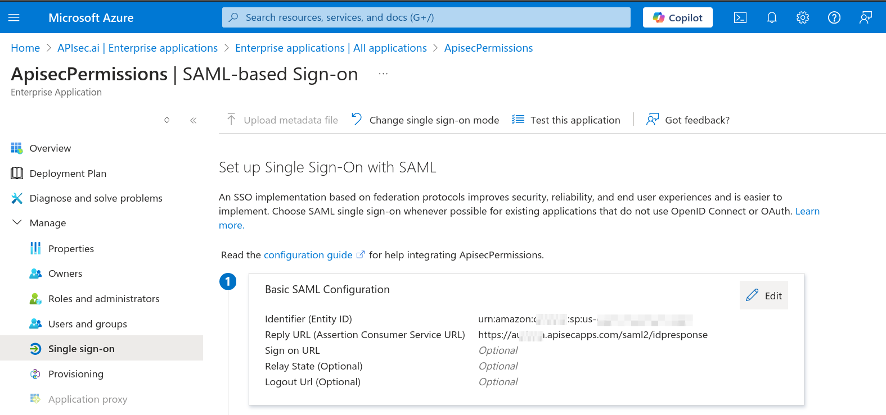Open Cloud Shell from top bar
886x415 pixels.
[x=740, y=18]
